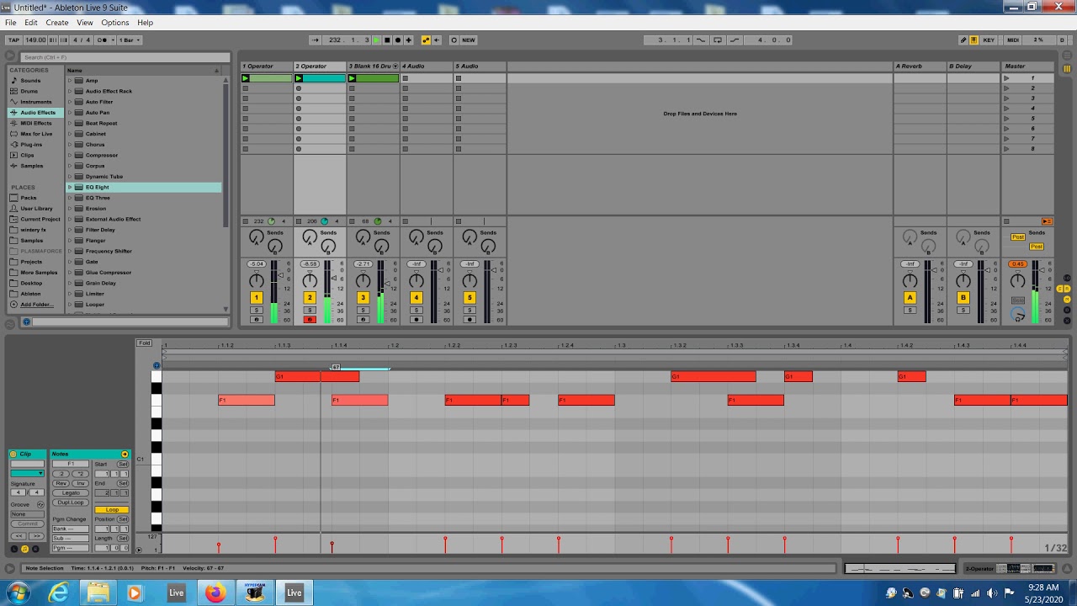The width and height of the screenshot is (1077, 606).
Task: Toggle the arrangement Loop switch
Action: [x=718, y=40]
